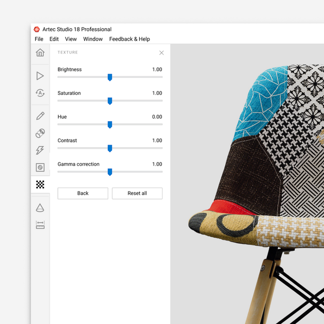Click the Brightness slider handle
This screenshot has width=324, height=324.
(110, 77)
